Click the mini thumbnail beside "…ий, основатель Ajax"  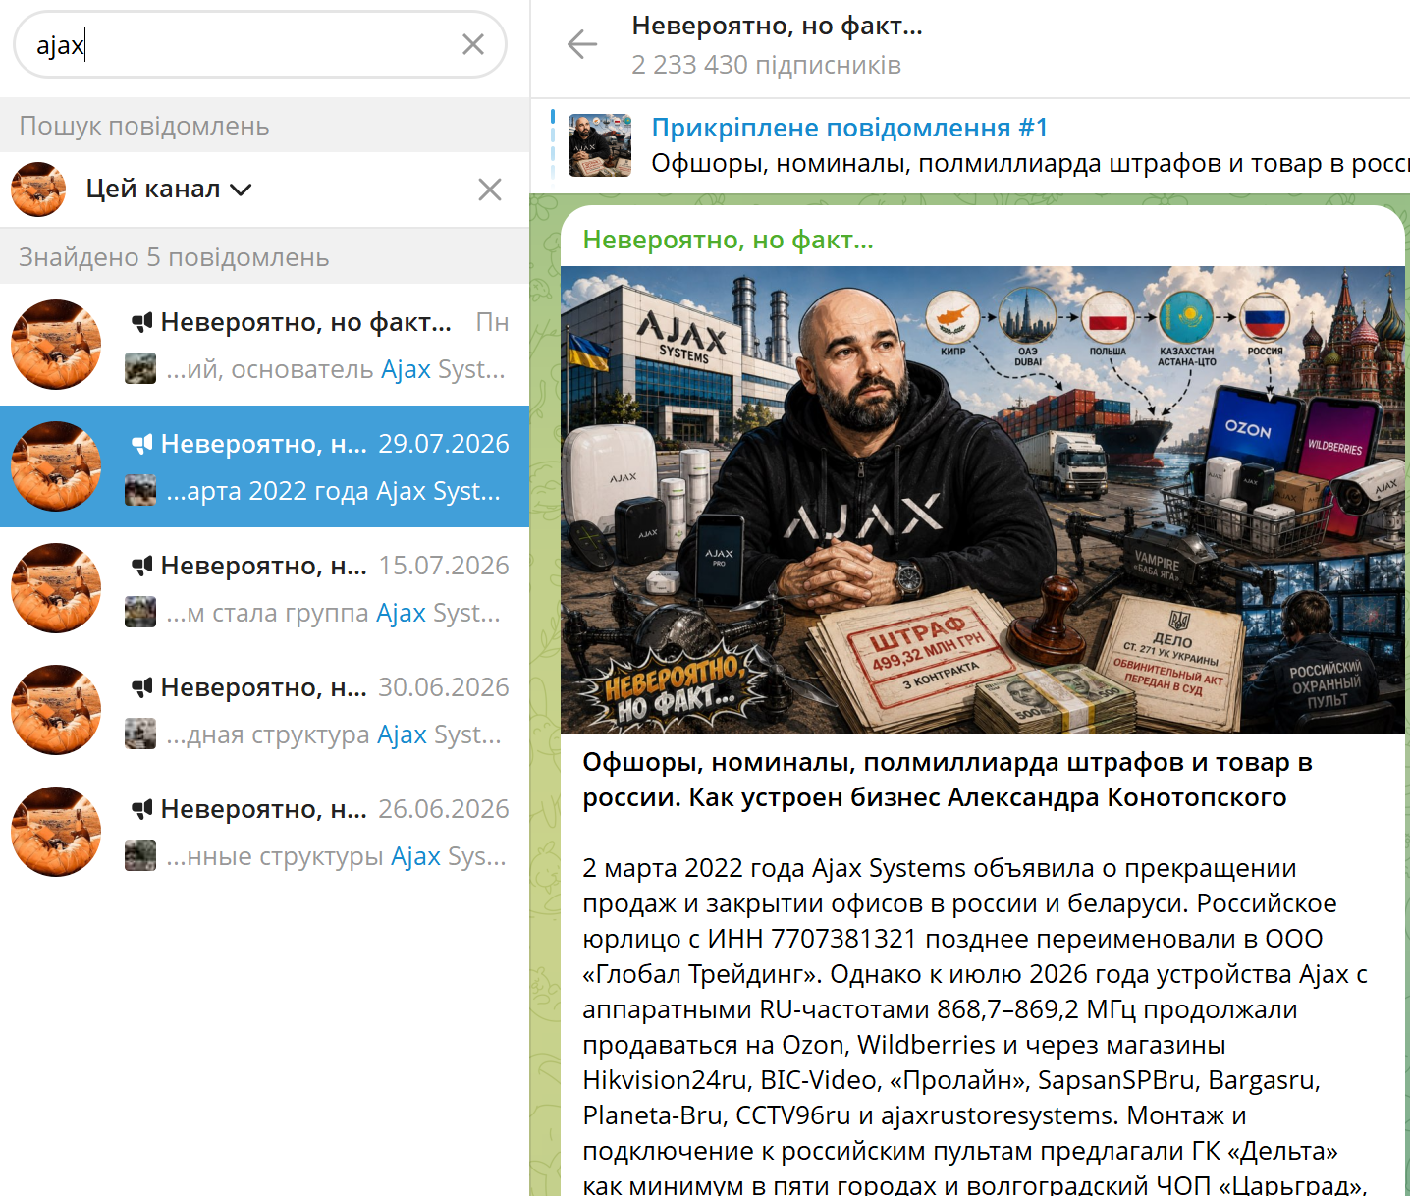[x=140, y=368]
